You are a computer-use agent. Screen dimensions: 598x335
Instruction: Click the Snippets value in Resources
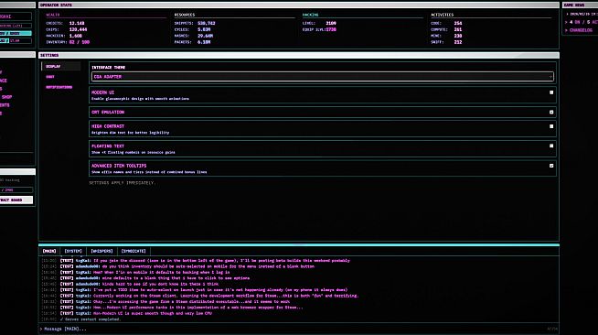tap(207, 23)
